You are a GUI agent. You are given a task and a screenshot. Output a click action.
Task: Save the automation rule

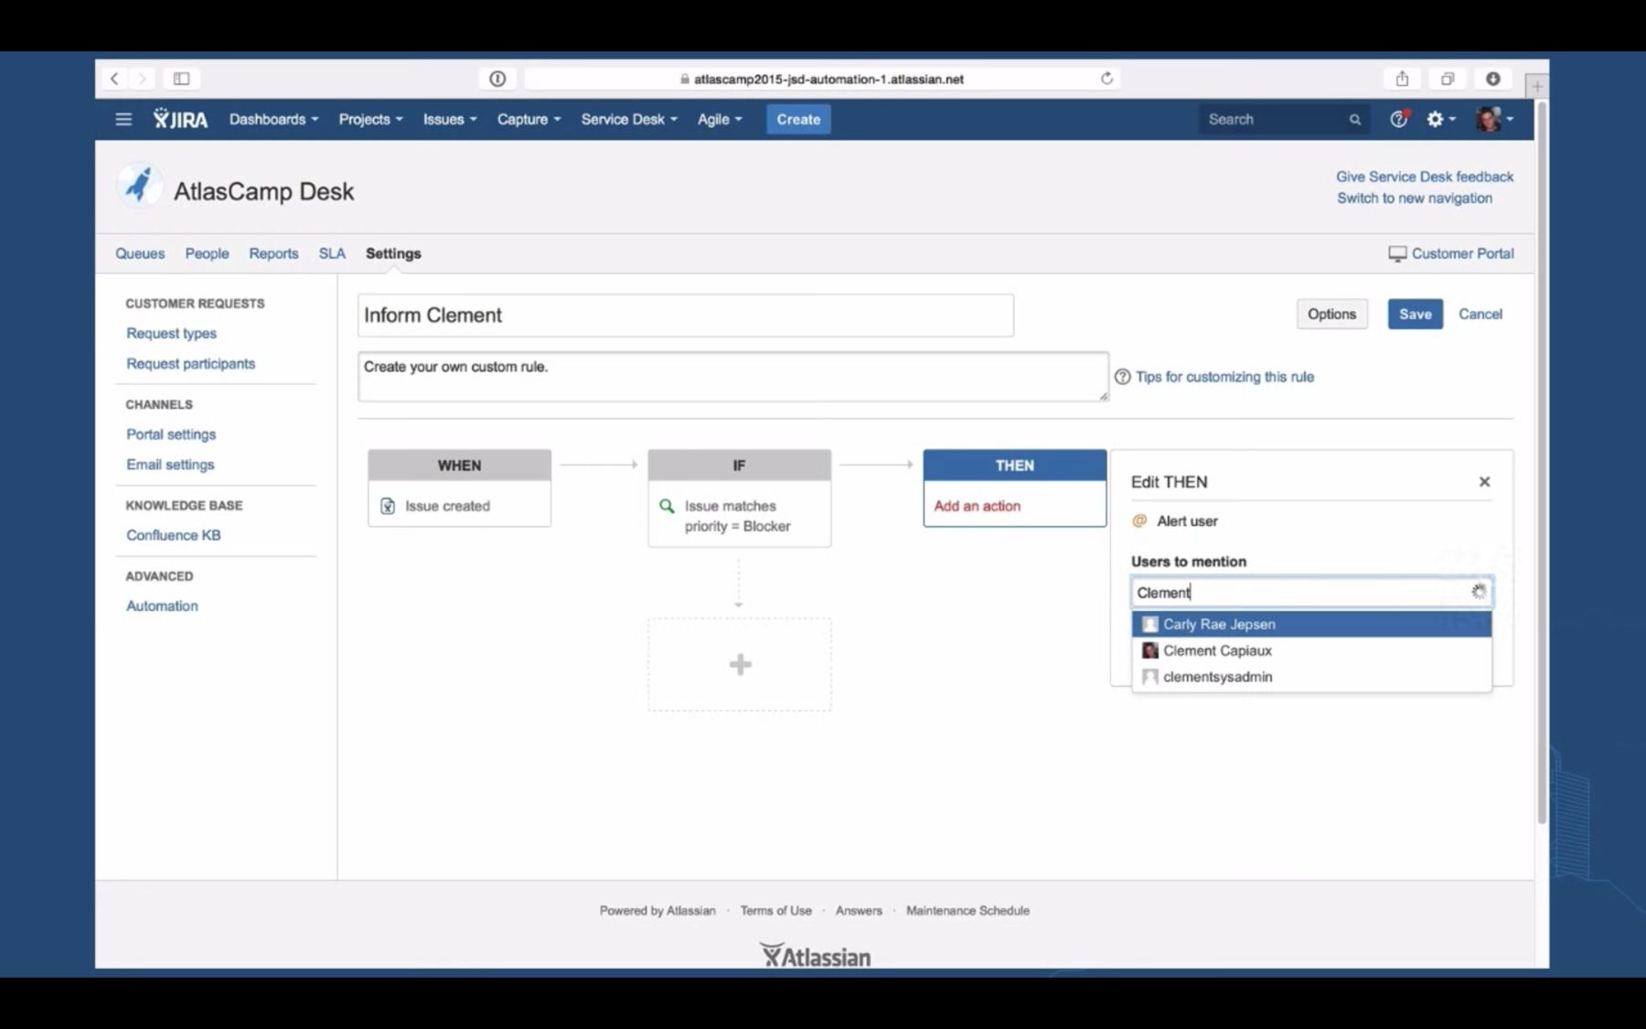(1415, 314)
